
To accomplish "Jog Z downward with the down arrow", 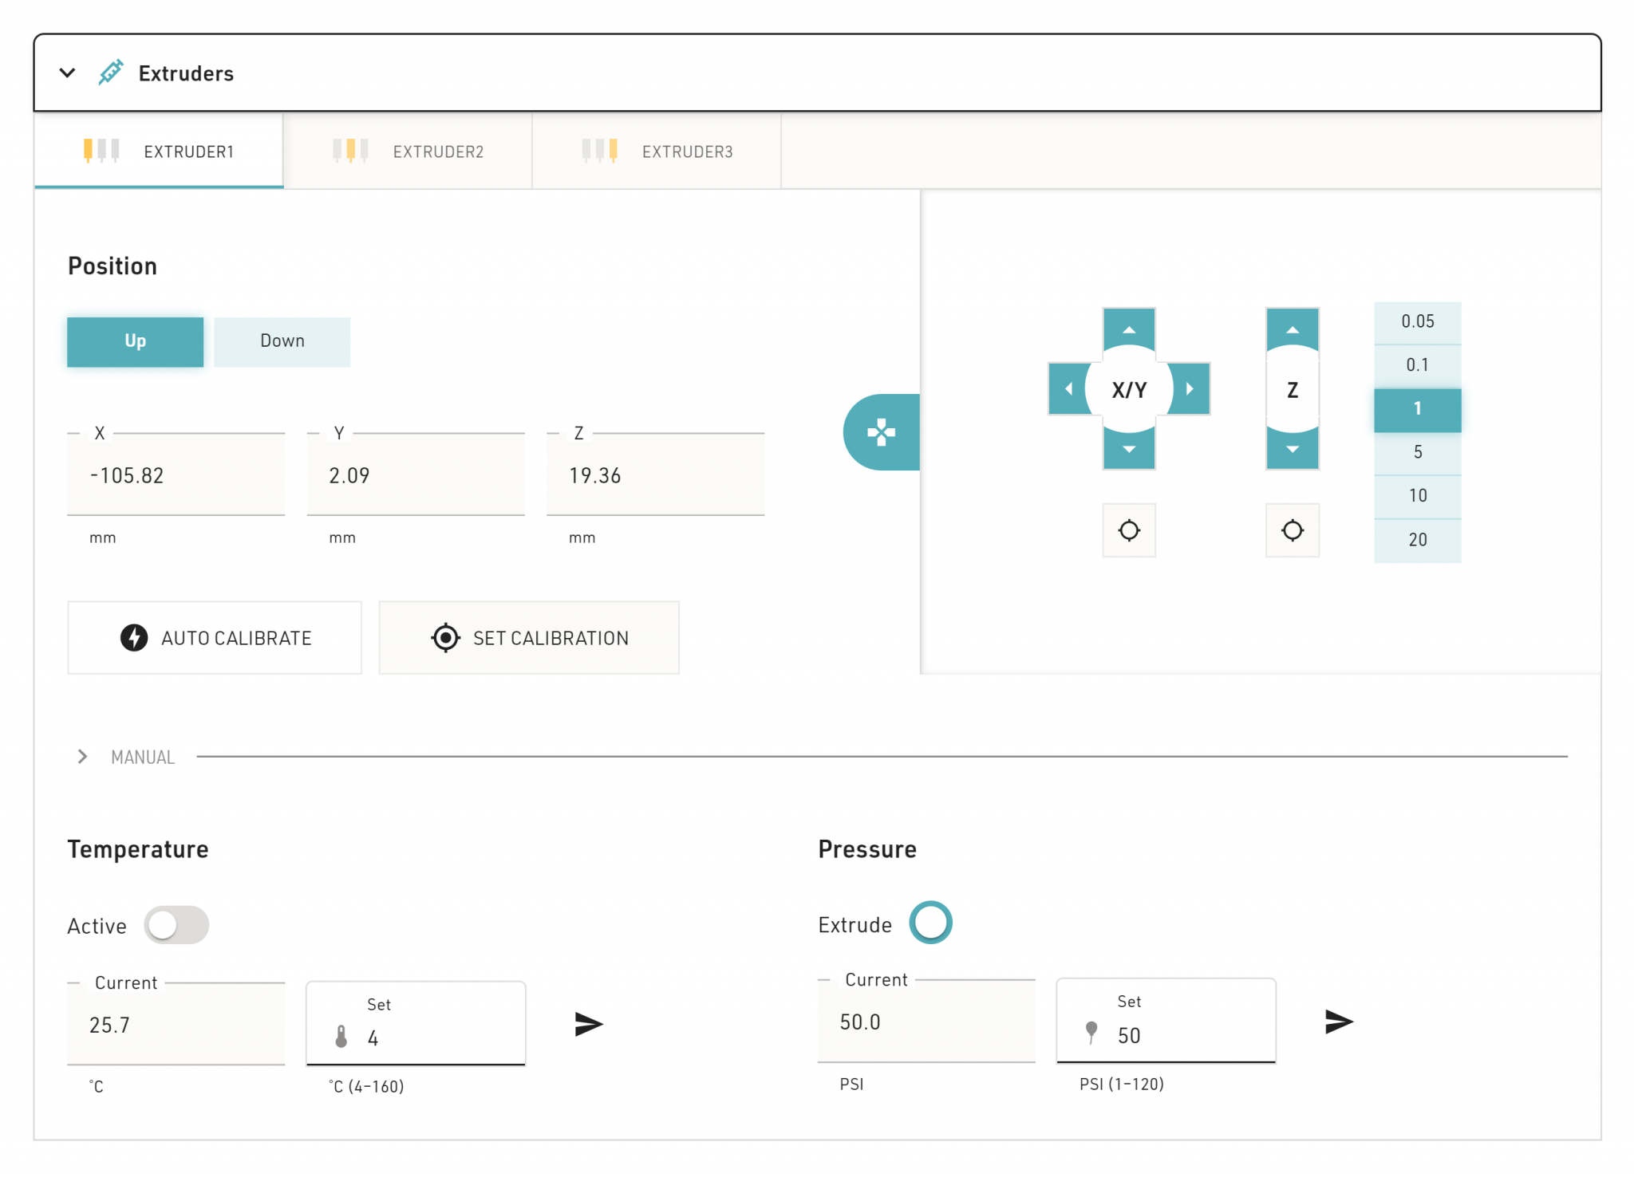I will pyautogui.click(x=1293, y=449).
